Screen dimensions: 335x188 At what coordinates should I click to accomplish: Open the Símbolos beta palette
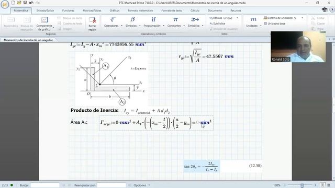[x=131, y=22]
